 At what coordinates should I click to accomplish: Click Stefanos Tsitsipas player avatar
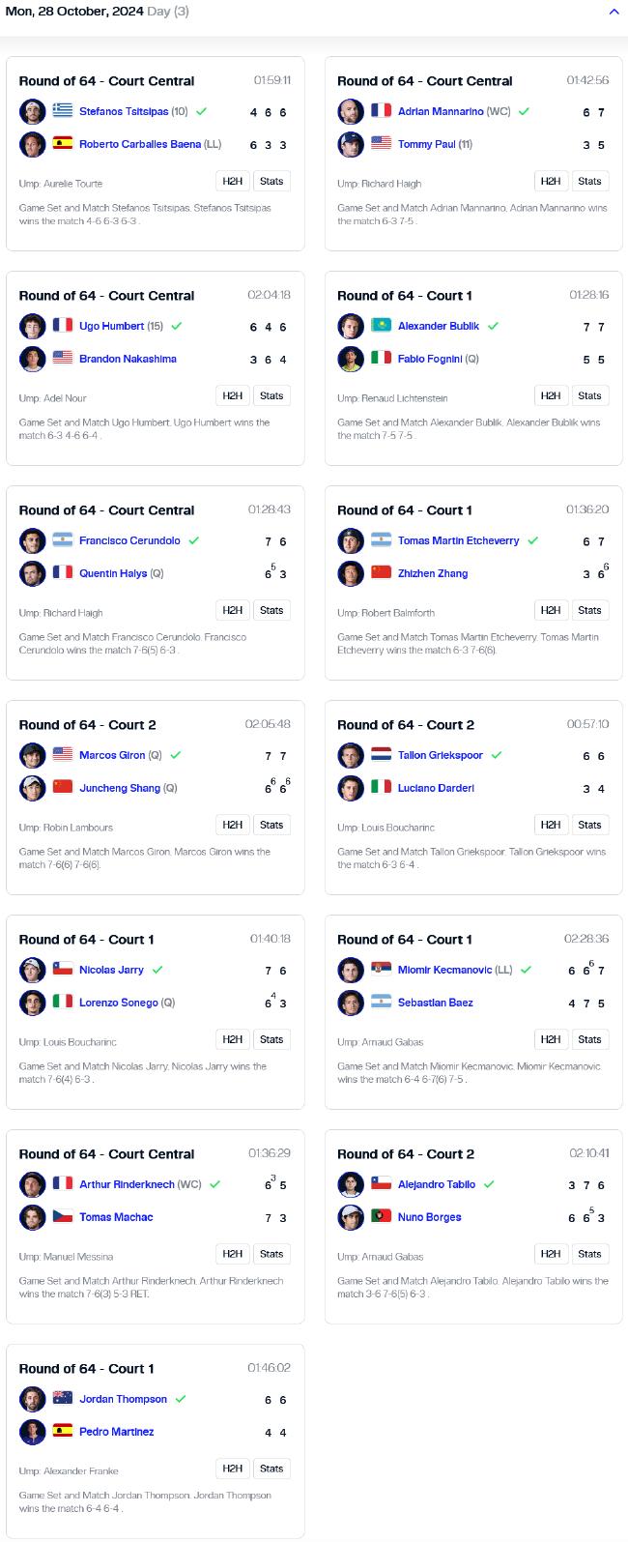tap(33, 111)
